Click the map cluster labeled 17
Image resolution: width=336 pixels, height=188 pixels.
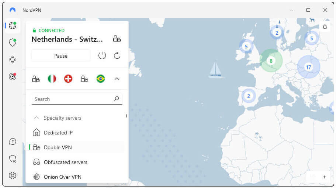(309, 67)
